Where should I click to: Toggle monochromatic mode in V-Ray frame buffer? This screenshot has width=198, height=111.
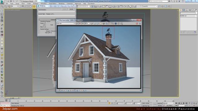click(92, 23)
